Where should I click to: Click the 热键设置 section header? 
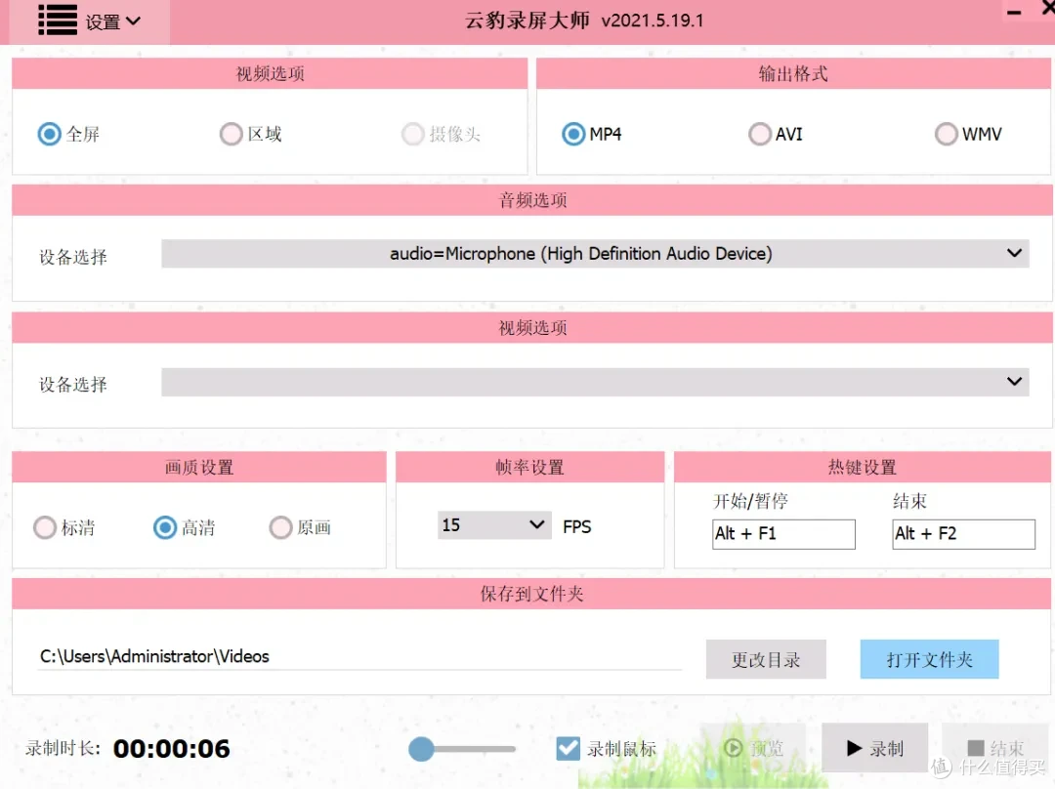862,467
